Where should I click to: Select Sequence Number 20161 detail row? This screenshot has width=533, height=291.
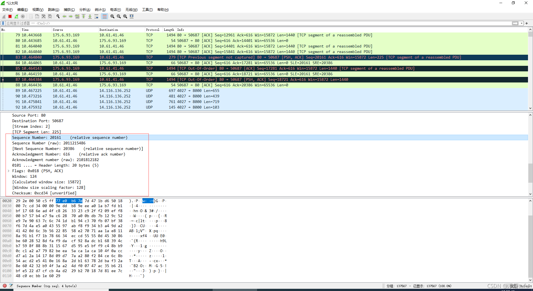click(69, 138)
